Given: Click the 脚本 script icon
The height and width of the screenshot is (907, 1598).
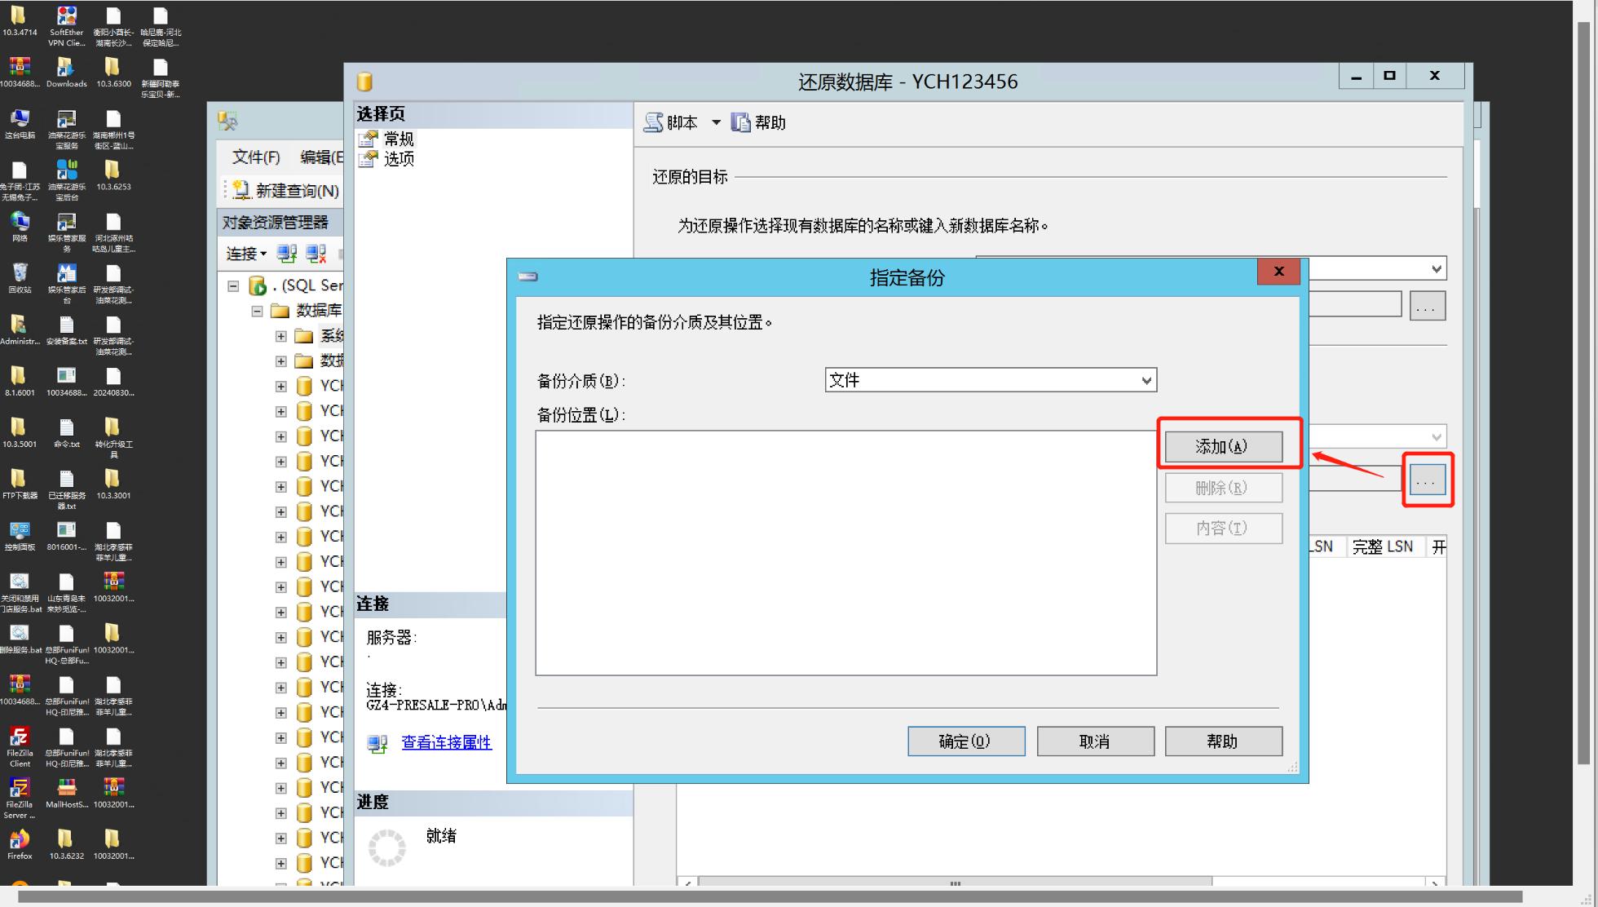Looking at the screenshot, I should pos(654,122).
